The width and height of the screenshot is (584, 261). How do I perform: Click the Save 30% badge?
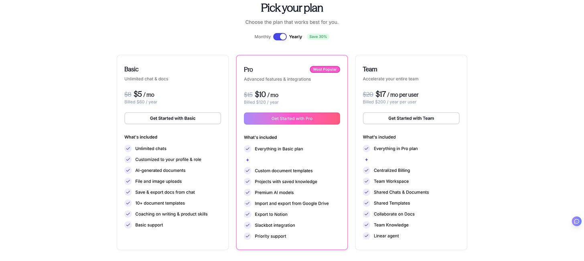tap(318, 37)
